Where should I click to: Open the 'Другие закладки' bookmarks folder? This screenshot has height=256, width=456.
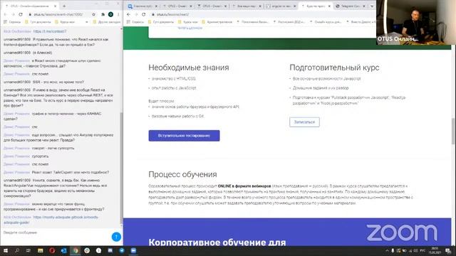[x=106, y=22]
